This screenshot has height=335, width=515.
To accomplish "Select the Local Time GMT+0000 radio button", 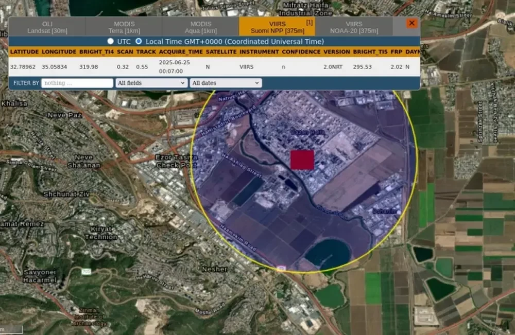I will 139,41.
